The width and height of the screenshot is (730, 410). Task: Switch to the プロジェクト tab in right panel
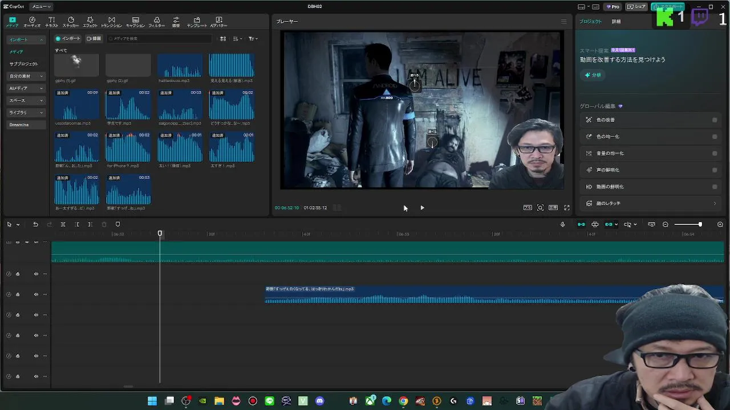[x=590, y=22]
